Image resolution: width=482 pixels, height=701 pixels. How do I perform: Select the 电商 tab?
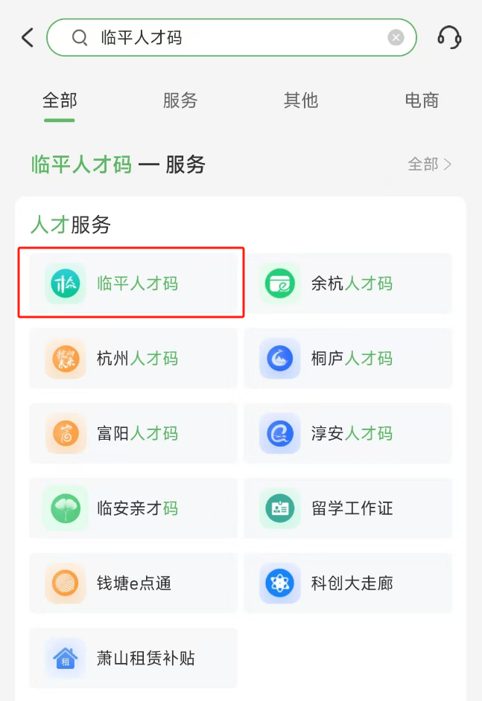tap(422, 100)
